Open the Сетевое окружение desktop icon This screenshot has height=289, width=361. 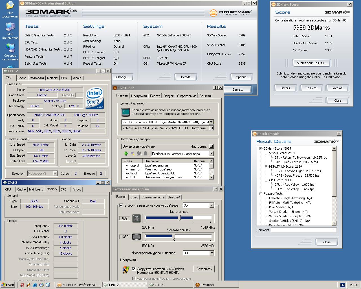point(10,52)
